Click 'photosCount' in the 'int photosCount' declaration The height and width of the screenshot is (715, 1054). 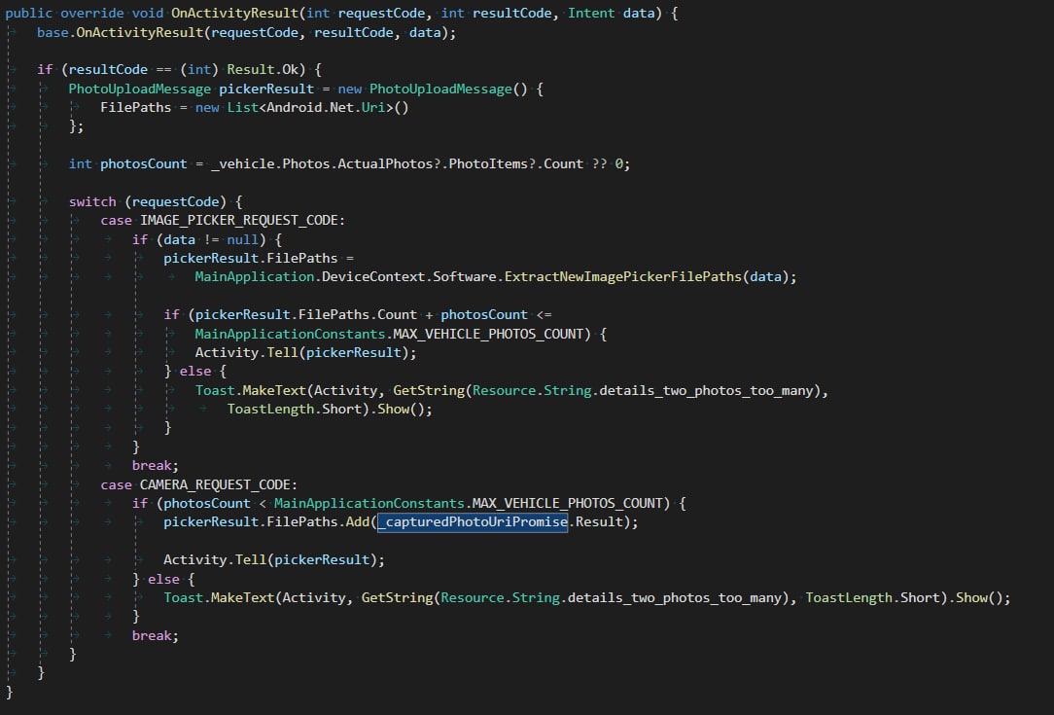[x=143, y=164]
